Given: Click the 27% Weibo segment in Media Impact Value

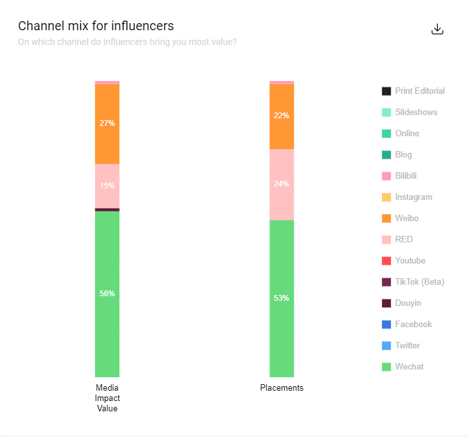Looking at the screenshot, I should pos(107,123).
